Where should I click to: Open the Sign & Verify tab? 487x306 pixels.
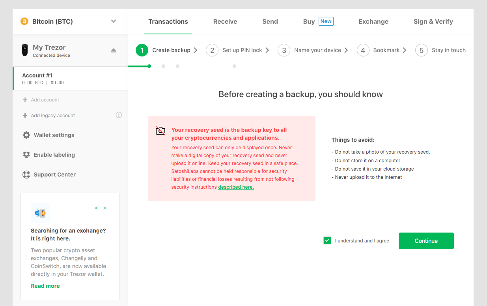[x=433, y=22]
